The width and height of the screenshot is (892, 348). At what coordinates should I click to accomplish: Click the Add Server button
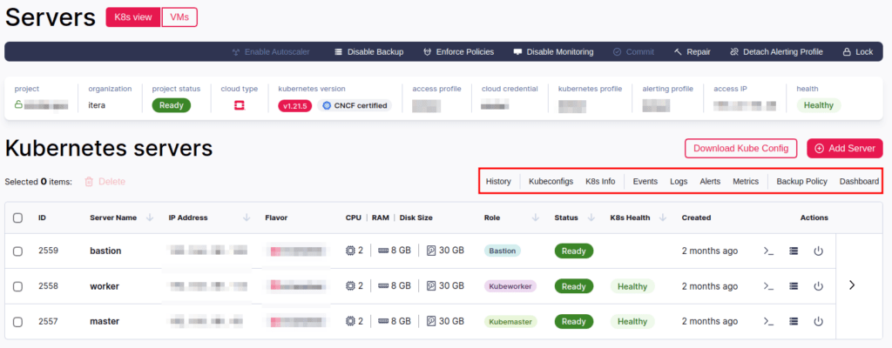(x=845, y=148)
